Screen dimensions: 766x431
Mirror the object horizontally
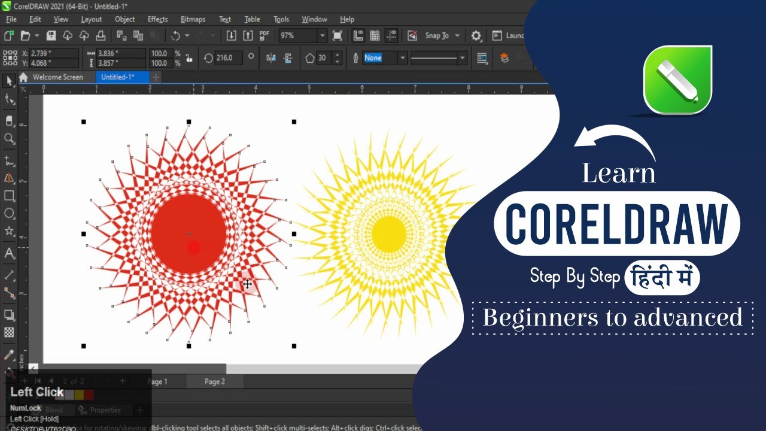[271, 58]
